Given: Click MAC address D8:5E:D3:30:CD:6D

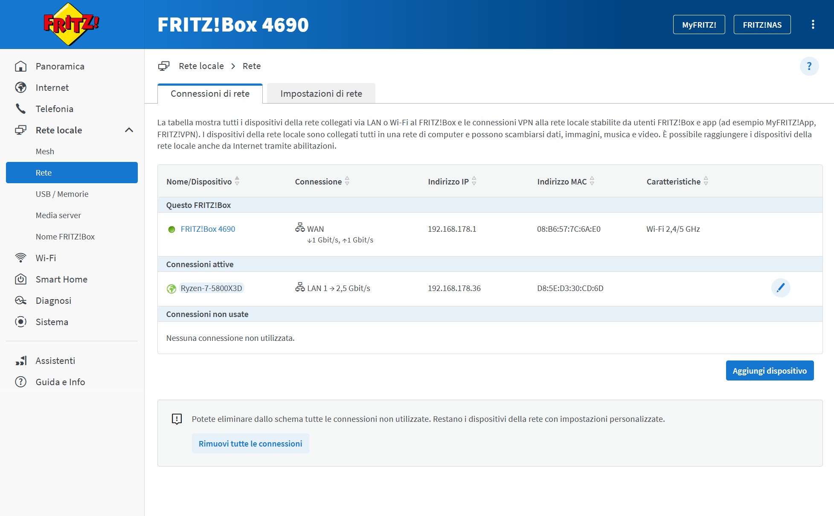Looking at the screenshot, I should 570,288.
